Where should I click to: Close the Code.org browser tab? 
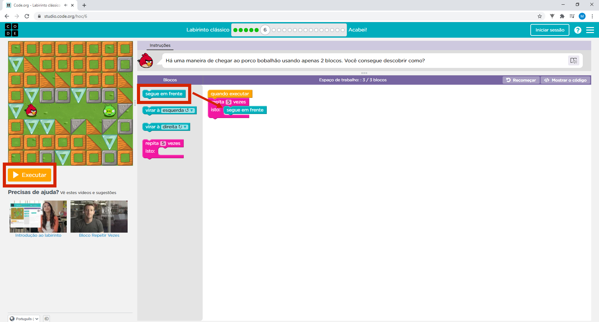point(72,5)
